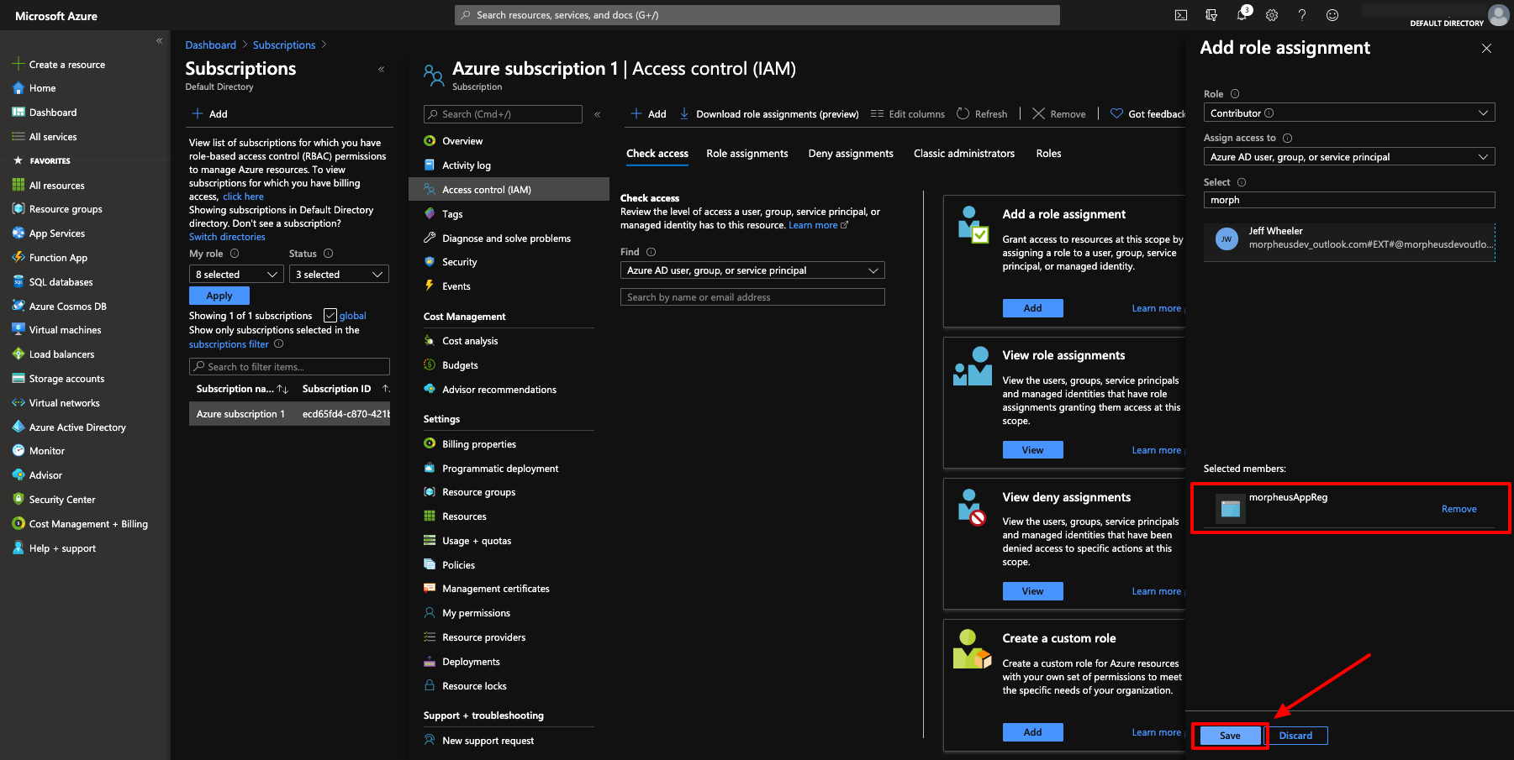Toggle the global subscriptions filter checkbox
Image resolution: width=1514 pixels, height=760 pixels.
330,316
